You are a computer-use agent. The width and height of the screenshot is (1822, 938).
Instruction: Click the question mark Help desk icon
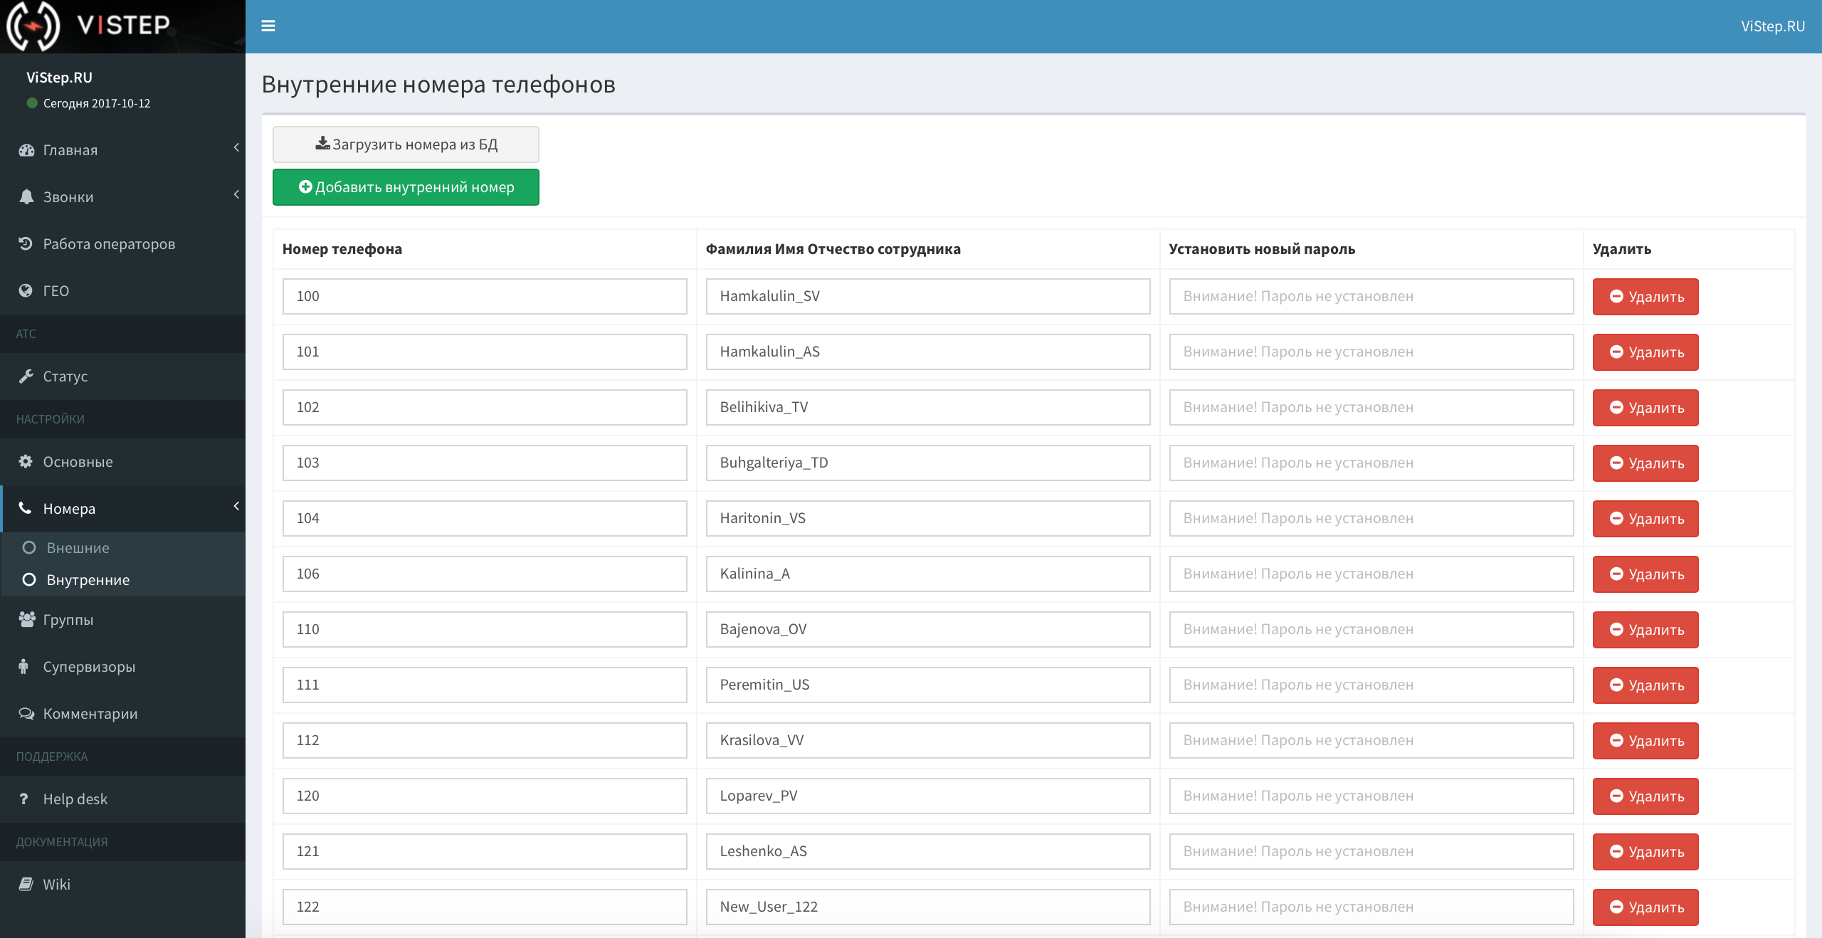click(24, 799)
